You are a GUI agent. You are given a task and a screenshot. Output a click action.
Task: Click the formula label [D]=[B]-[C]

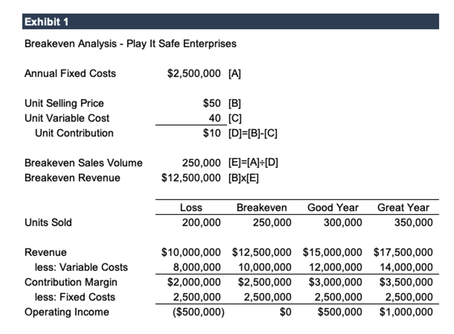pos(252,133)
